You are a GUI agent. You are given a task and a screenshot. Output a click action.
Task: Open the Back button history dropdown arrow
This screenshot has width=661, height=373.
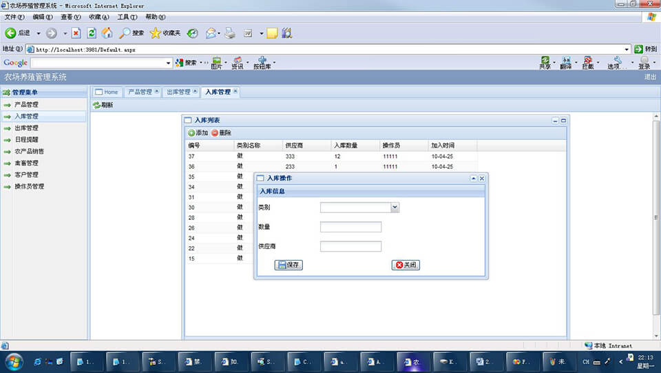39,33
